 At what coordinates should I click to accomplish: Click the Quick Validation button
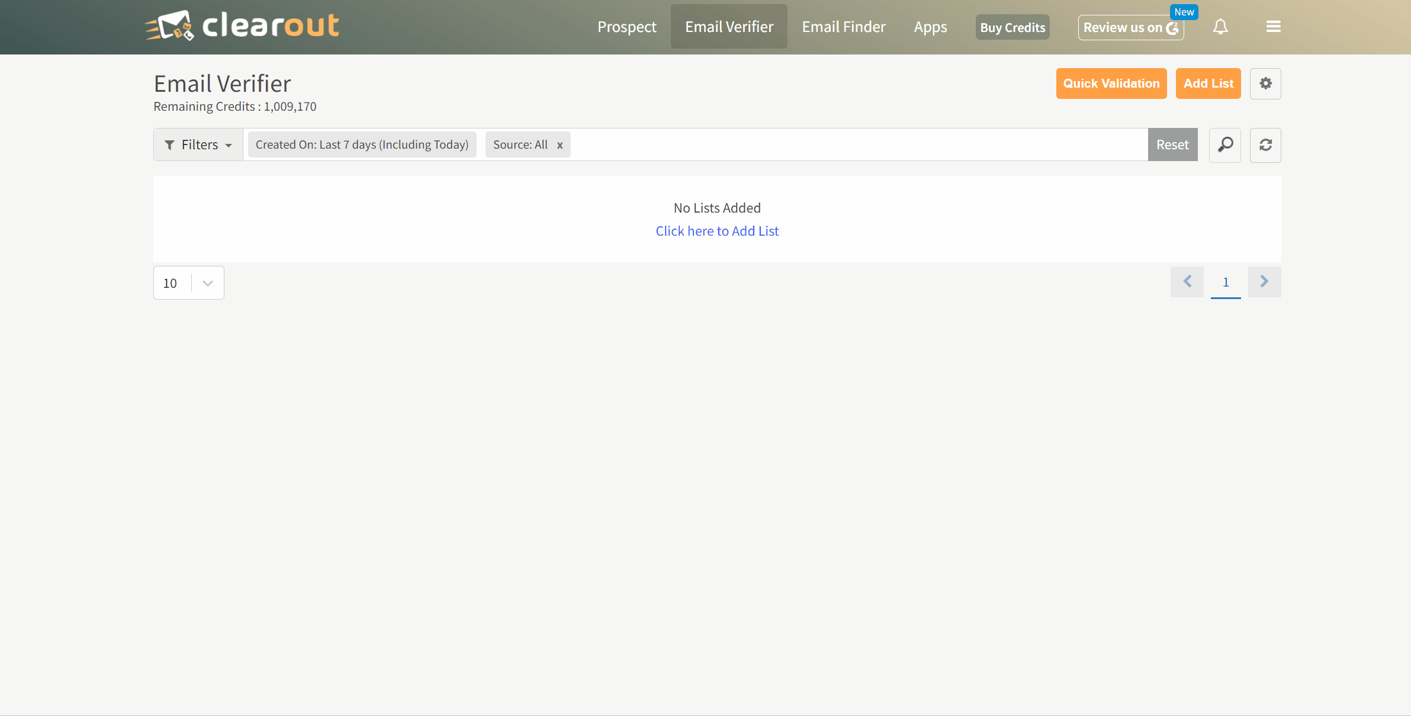tap(1111, 84)
